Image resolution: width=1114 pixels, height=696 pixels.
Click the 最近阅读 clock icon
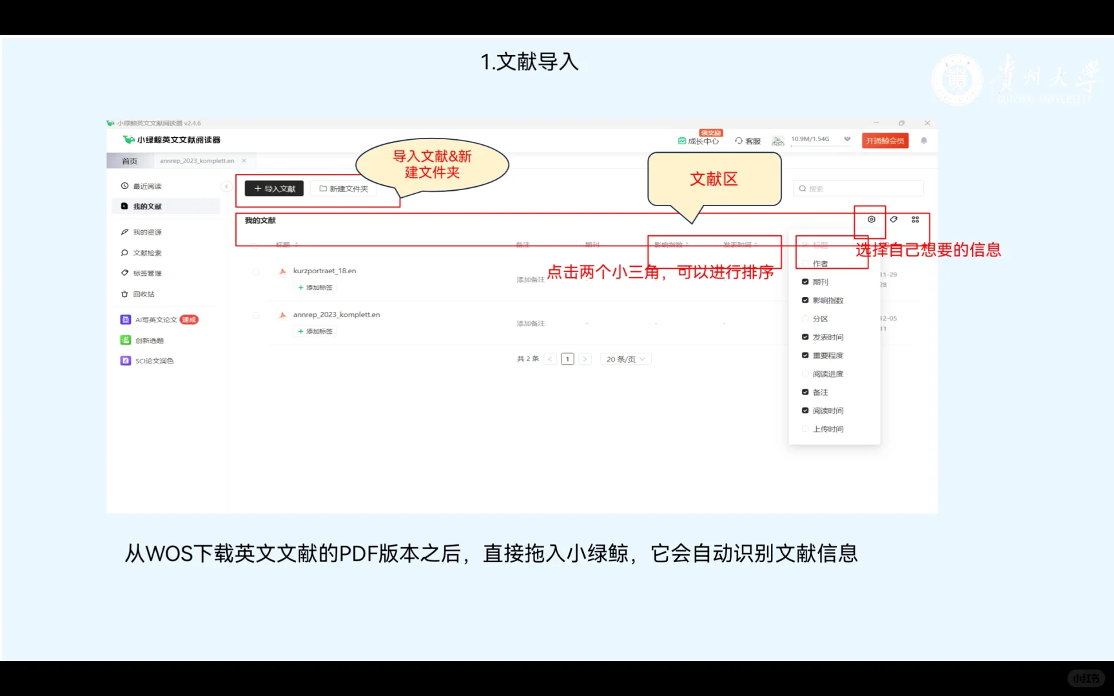click(124, 186)
